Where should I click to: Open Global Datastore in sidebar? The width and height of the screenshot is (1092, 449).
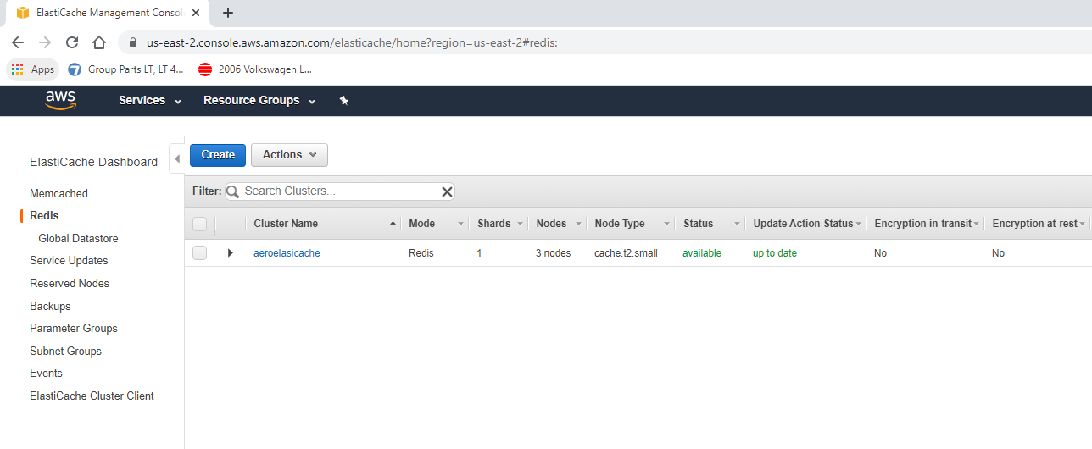click(78, 238)
